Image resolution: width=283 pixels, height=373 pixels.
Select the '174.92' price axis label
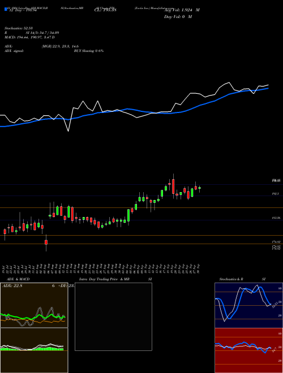pyautogui.click(x=276, y=242)
